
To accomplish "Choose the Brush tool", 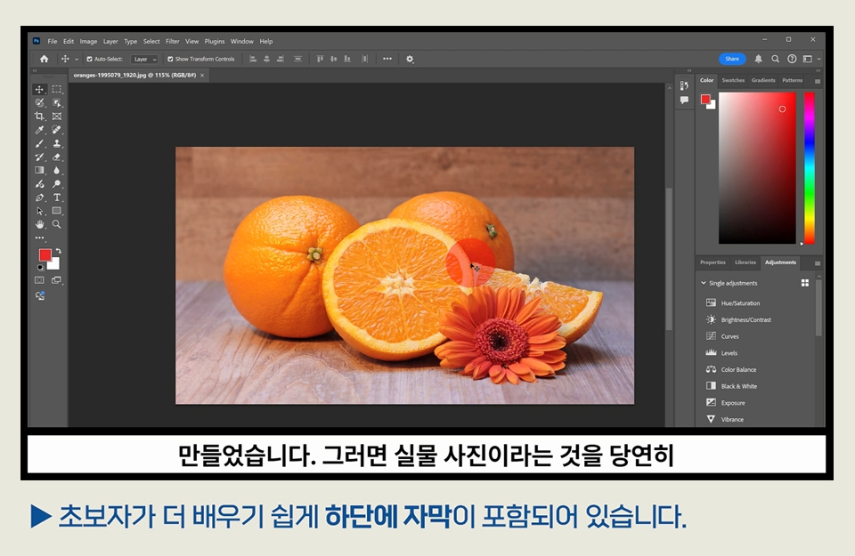I will 39,143.
